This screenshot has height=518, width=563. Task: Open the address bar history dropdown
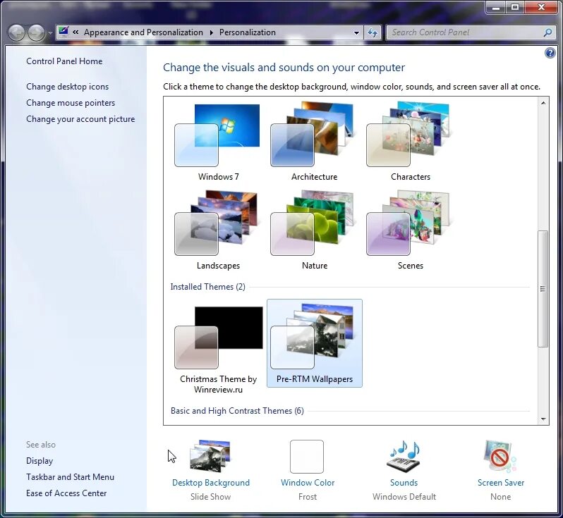356,32
